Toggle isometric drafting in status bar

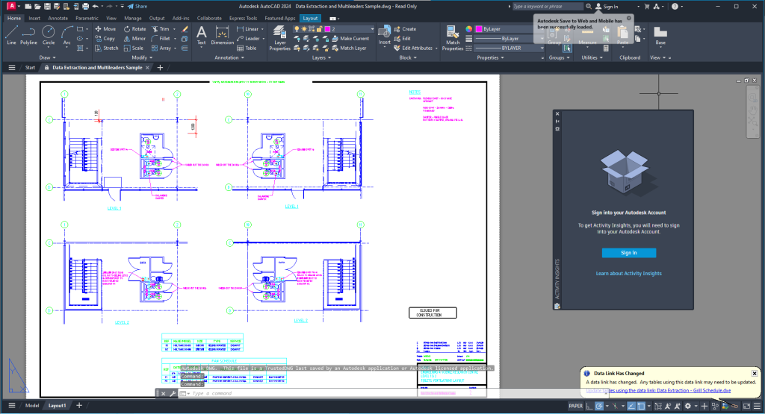click(x=616, y=406)
